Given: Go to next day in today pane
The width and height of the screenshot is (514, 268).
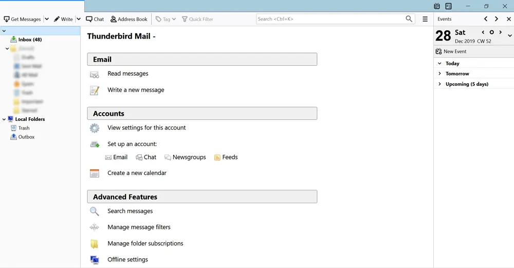Looking at the screenshot, I should pyautogui.click(x=500, y=32).
